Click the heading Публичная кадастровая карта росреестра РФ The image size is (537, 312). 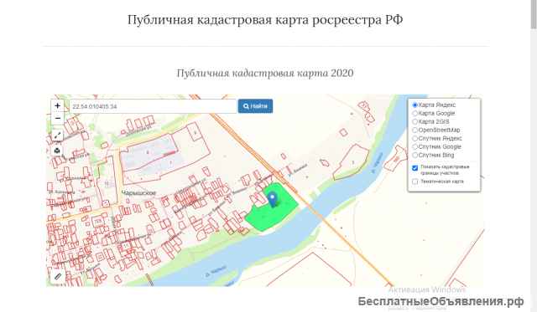265,20
